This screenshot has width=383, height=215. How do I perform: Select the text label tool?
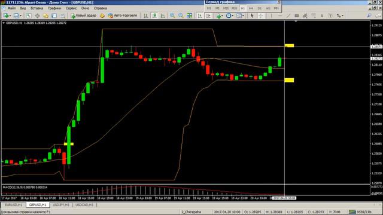tap(330, 16)
